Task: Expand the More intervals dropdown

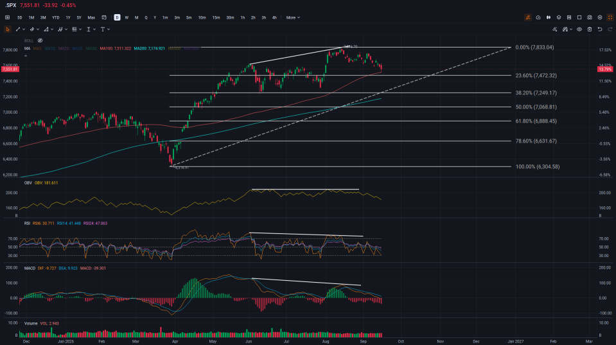Action: (293, 18)
